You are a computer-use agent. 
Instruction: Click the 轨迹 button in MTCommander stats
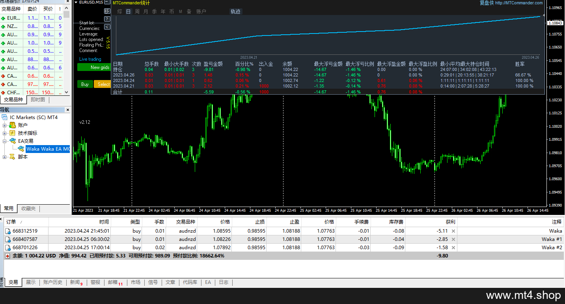click(x=235, y=11)
